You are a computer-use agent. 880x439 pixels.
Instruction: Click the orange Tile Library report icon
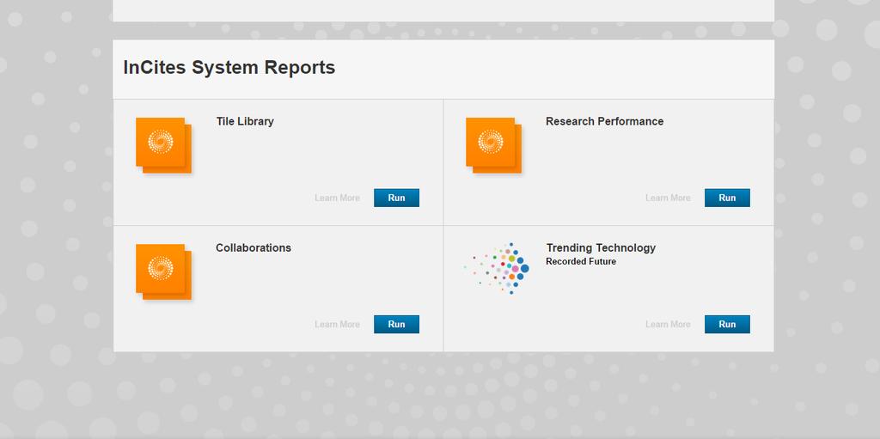pyautogui.click(x=163, y=145)
